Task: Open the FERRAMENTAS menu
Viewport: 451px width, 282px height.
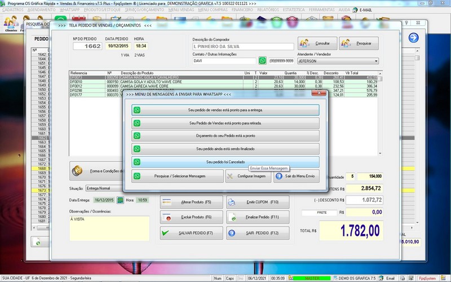Action: [321, 10]
